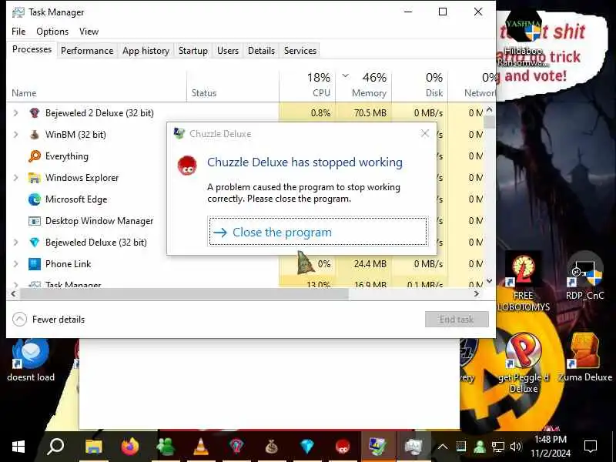Image resolution: width=616 pixels, height=462 pixels.
Task: Click the End task button
Action: (457, 320)
